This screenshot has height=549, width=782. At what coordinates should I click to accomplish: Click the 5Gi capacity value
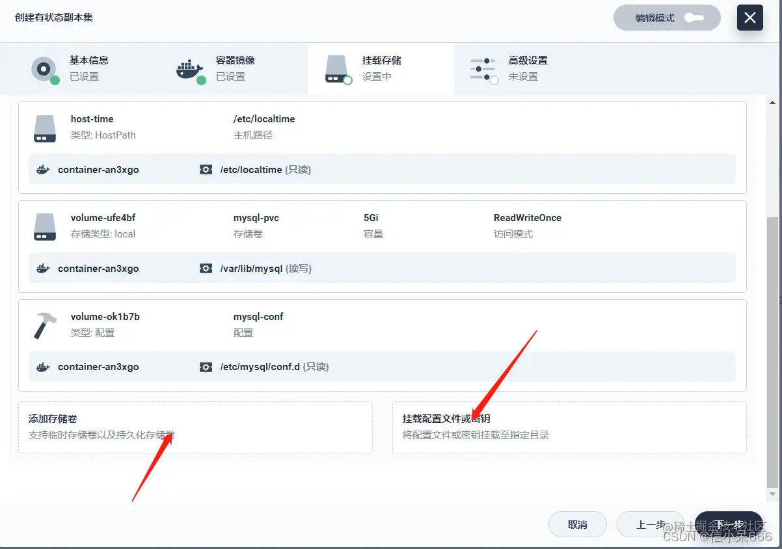click(371, 218)
